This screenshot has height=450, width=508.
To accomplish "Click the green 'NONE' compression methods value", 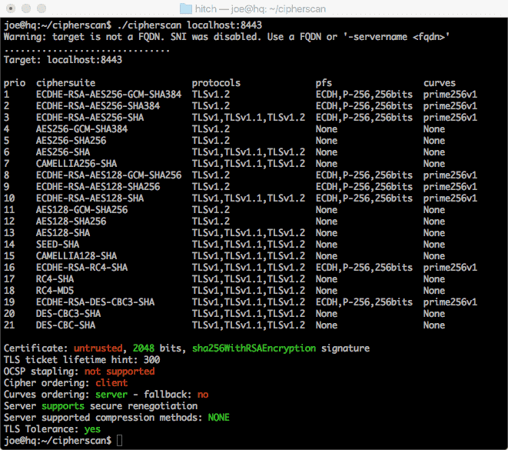I will [219, 418].
